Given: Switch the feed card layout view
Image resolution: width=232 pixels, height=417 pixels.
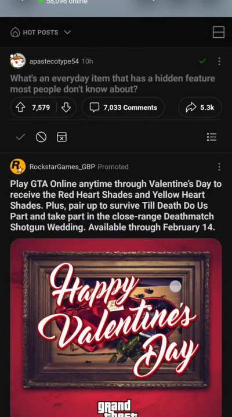Looking at the screenshot, I should point(219,32).
